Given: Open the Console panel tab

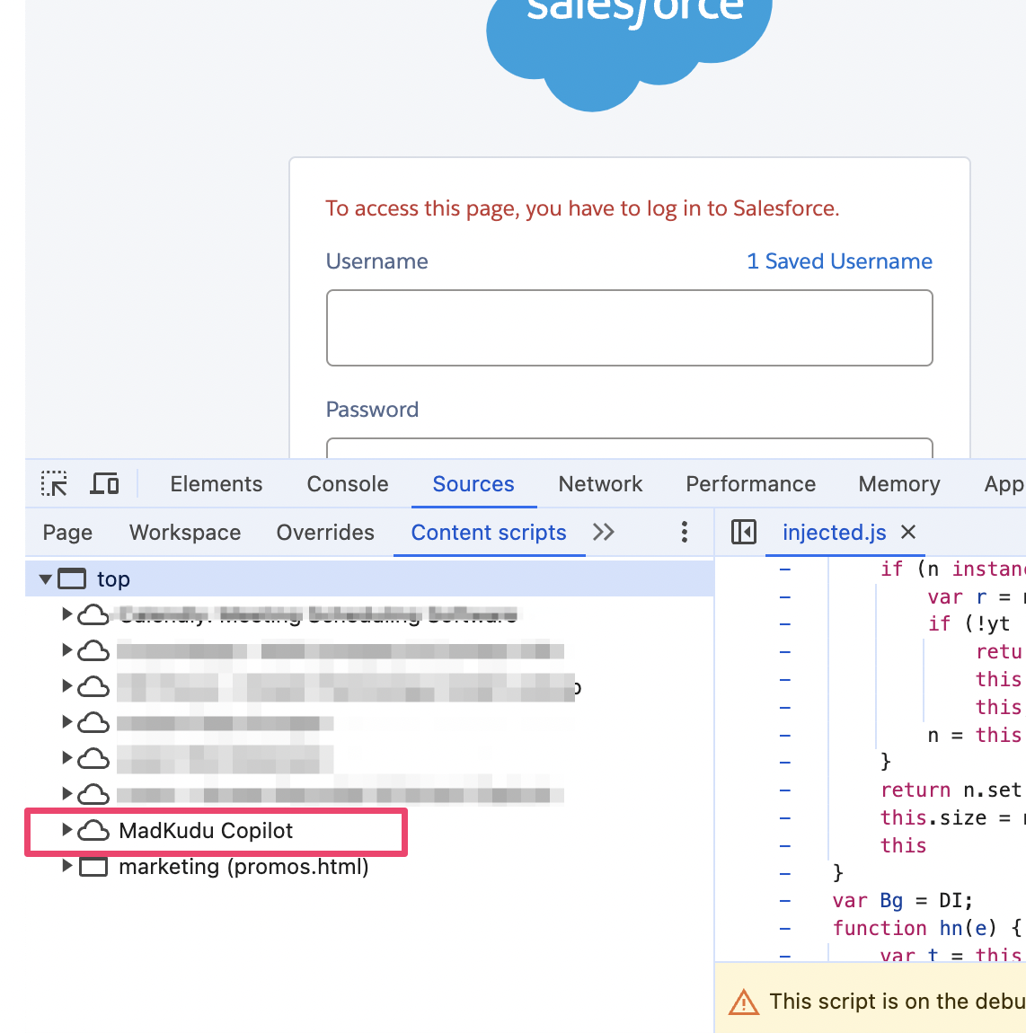Looking at the screenshot, I should click(x=348, y=484).
